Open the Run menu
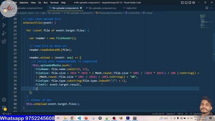Viewport: 215px width, 121px height. (46, 3)
